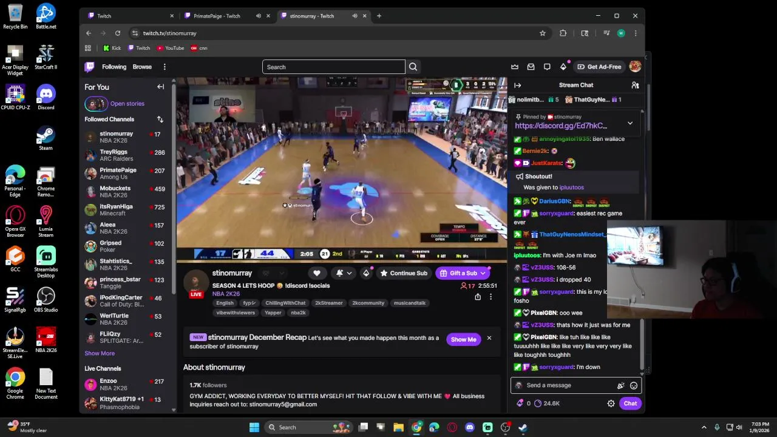Open itsRyanHiga channel in followed list
The image size is (777, 437).
[x=126, y=210]
